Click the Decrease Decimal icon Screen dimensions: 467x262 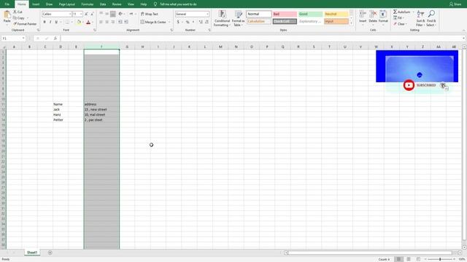coord(207,22)
